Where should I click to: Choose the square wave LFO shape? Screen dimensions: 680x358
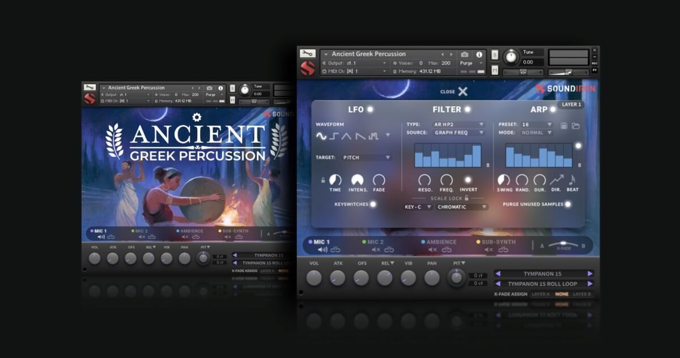[x=334, y=136]
